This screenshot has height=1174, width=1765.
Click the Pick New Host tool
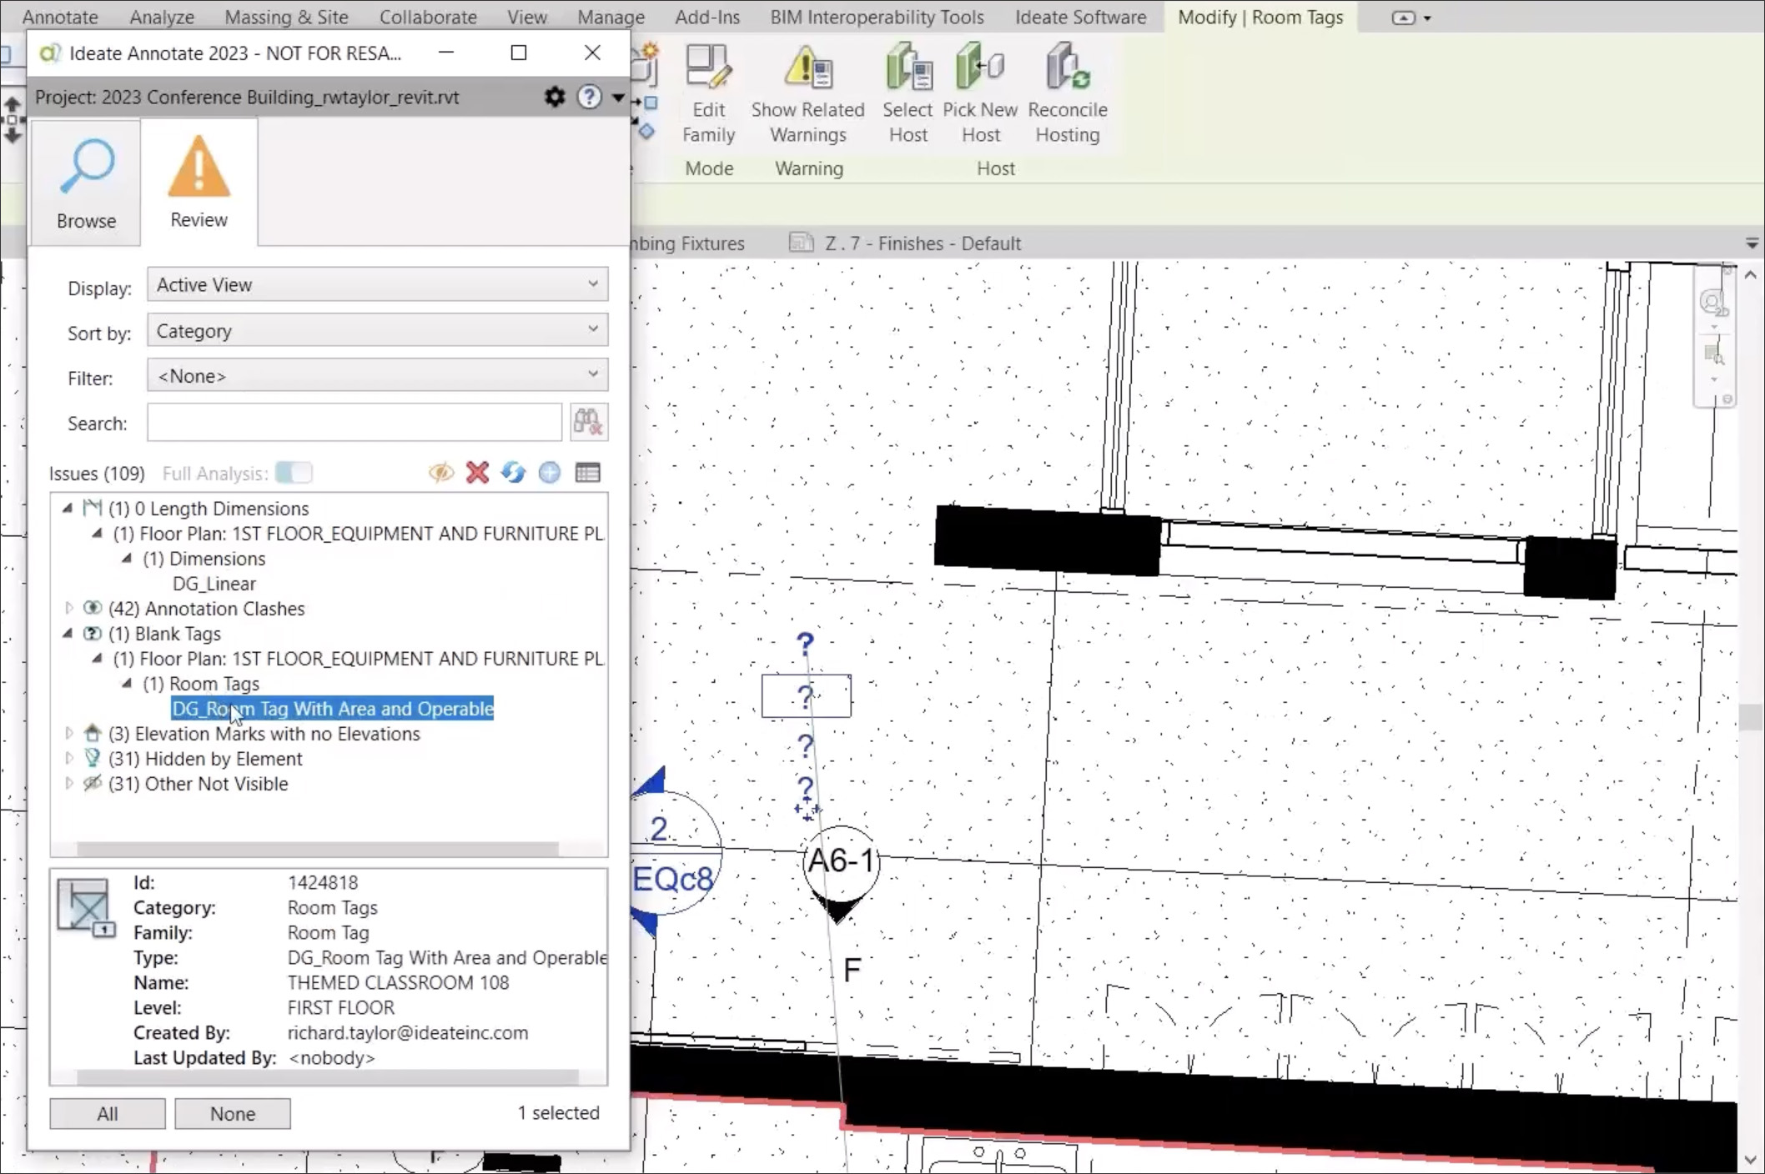pos(980,93)
